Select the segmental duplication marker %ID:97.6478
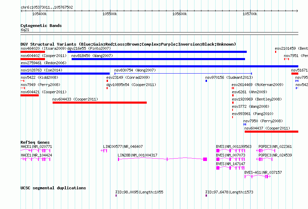 pos(206,196)
